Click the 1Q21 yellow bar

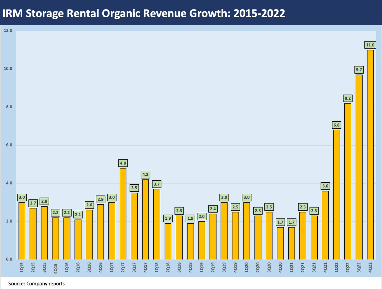point(292,243)
